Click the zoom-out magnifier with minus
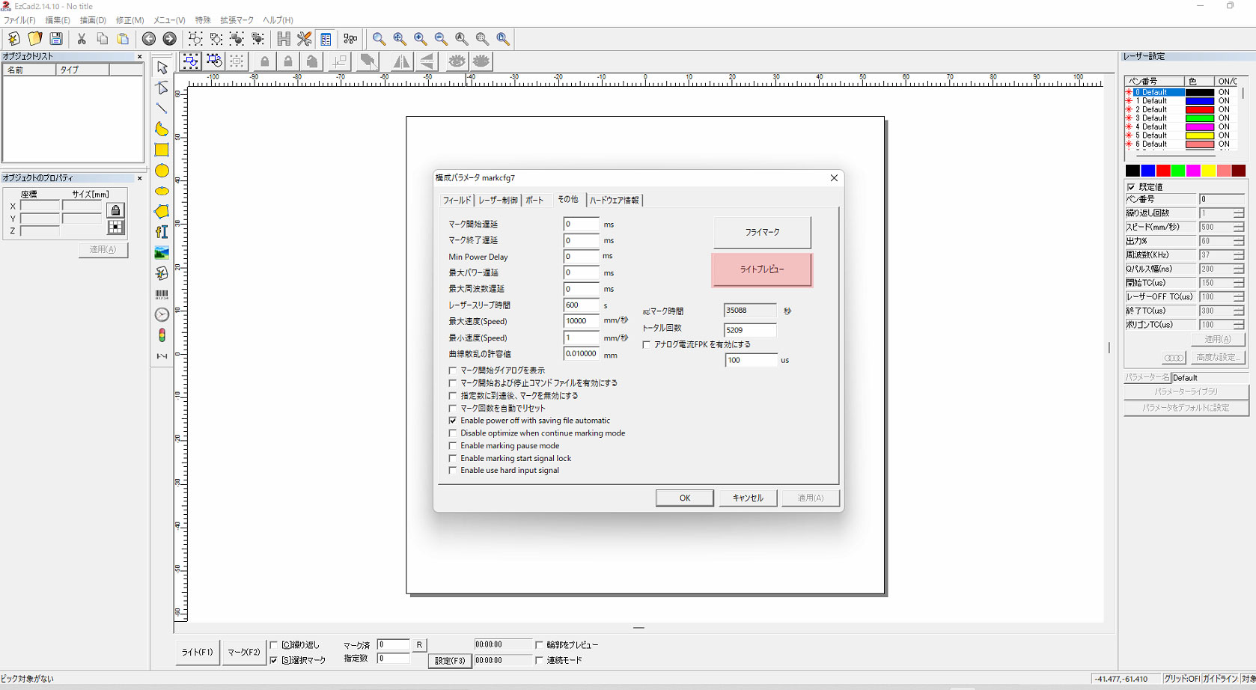The height and width of the screenshot is (690, 1256). (x=442, y=39)
